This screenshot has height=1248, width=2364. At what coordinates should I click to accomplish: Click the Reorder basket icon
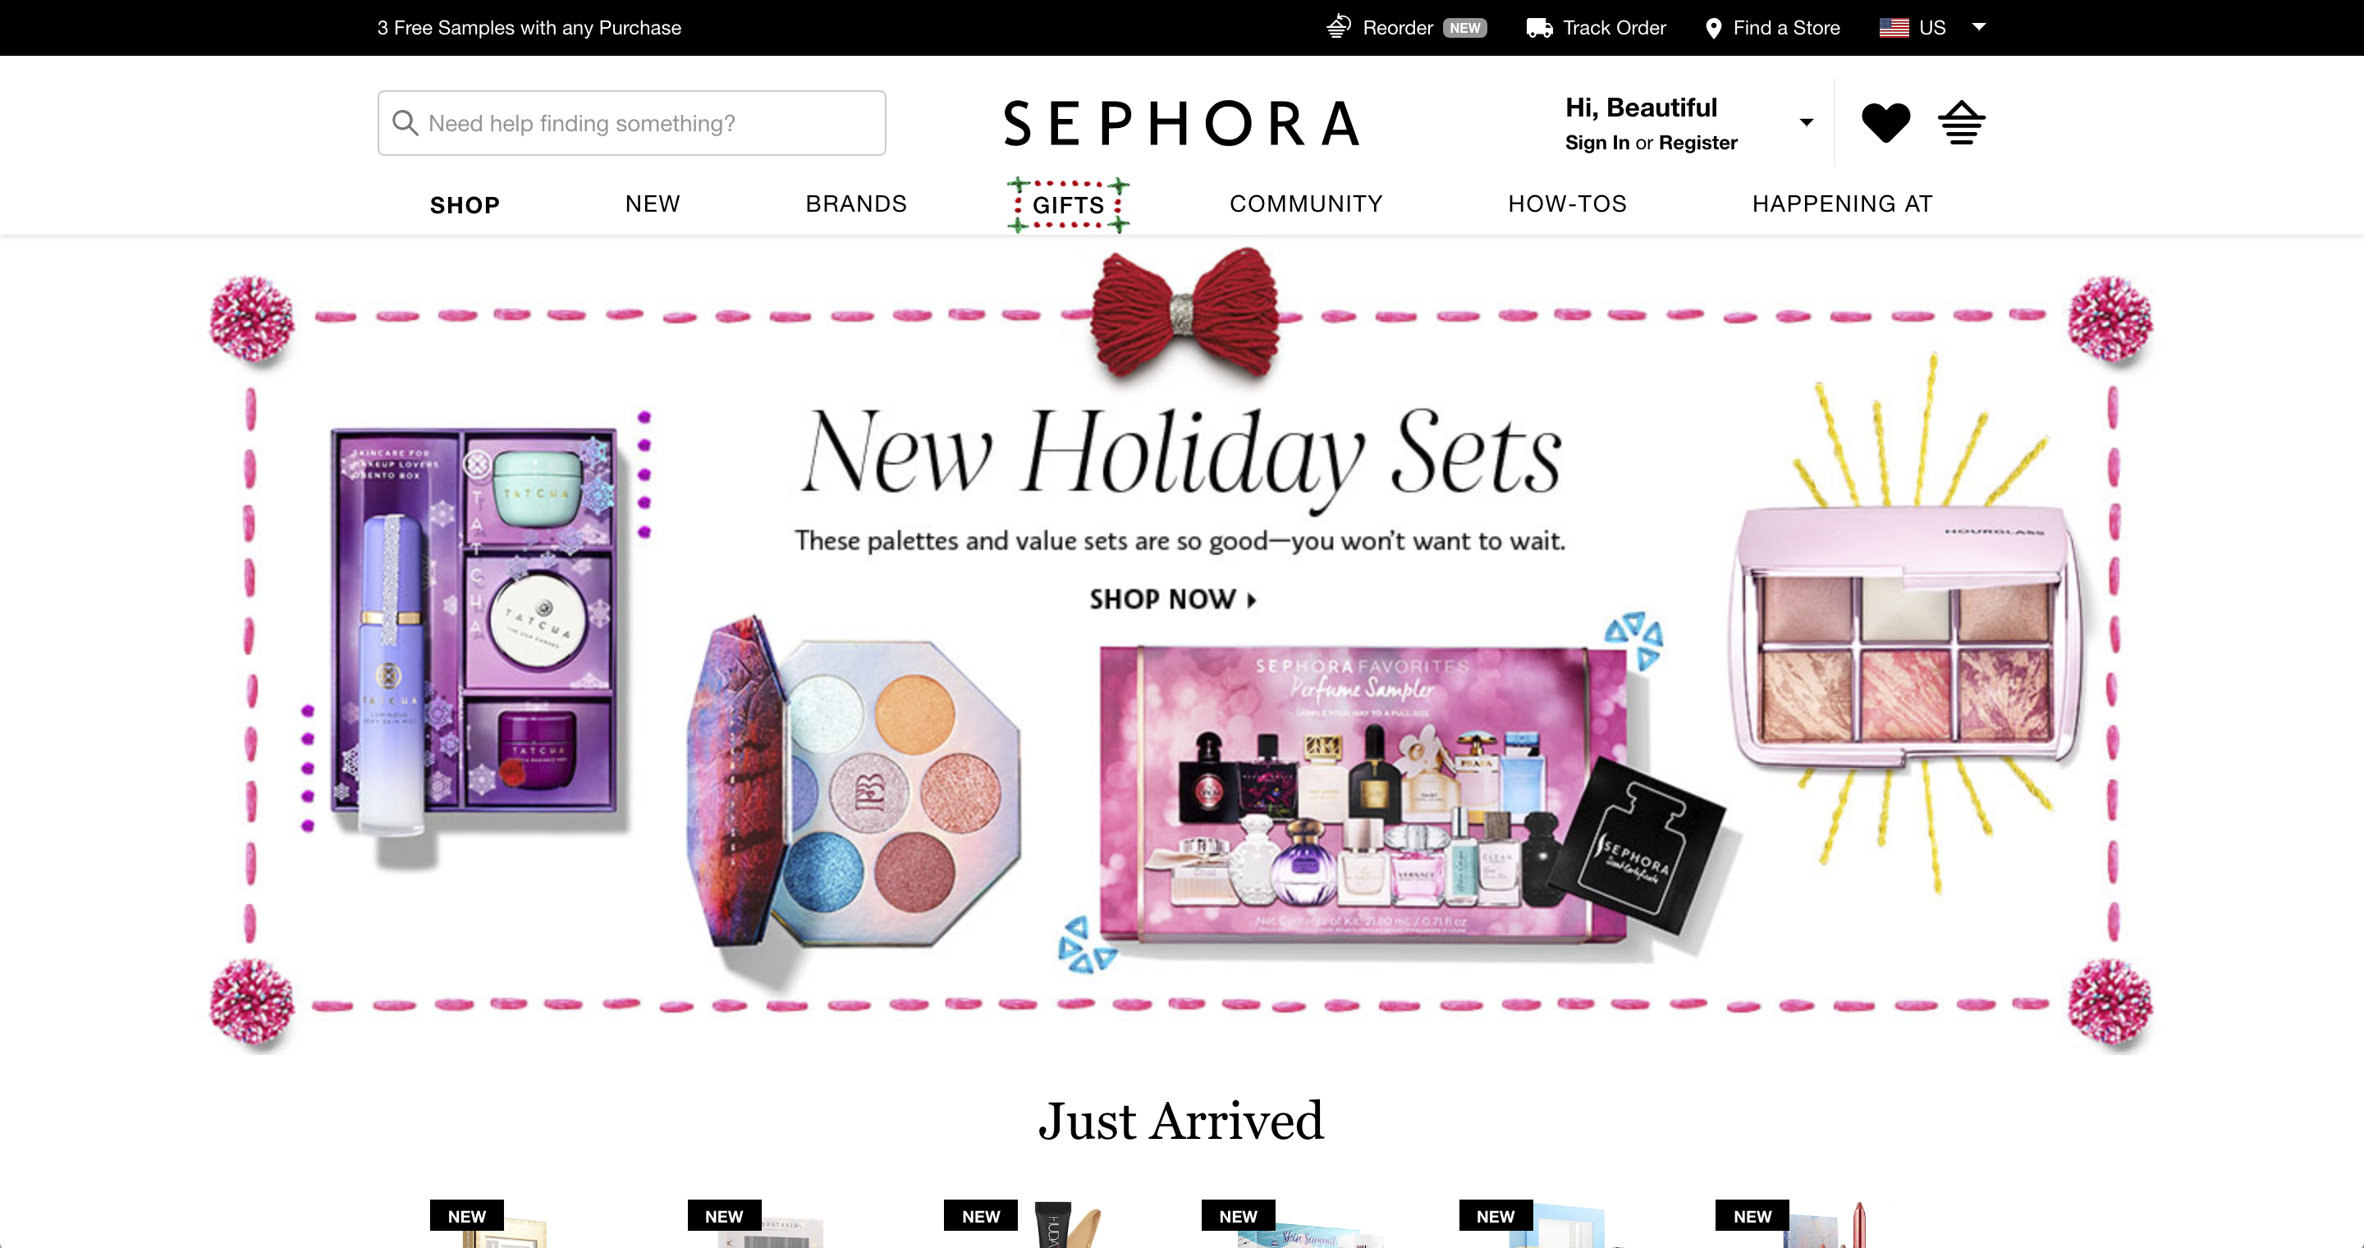tap(1339, 28)
